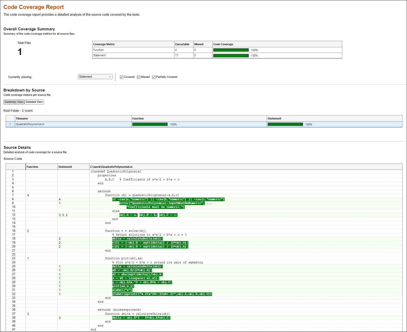
Task: Click highlighted delta = obj.B^2 statement line 38
Action: click(x=141, y=318)
